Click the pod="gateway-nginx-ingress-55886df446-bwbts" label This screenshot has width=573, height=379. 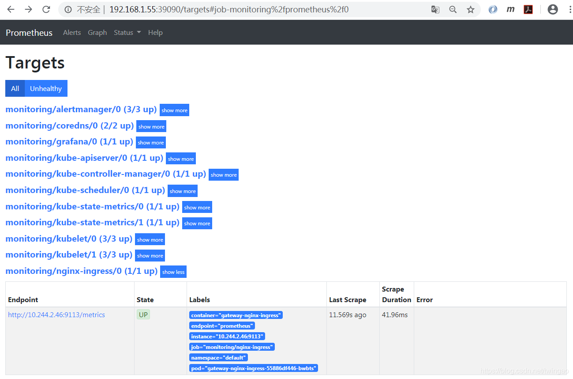point(254,368)
